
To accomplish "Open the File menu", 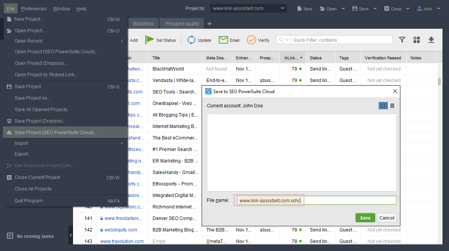I will click(11, 8).
